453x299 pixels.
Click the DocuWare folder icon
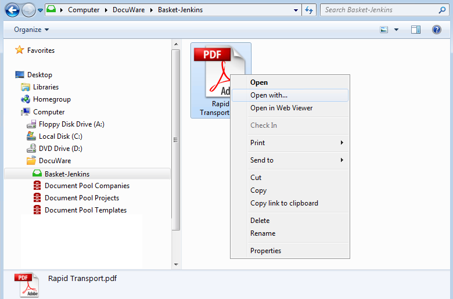click(x=31, y=160)
